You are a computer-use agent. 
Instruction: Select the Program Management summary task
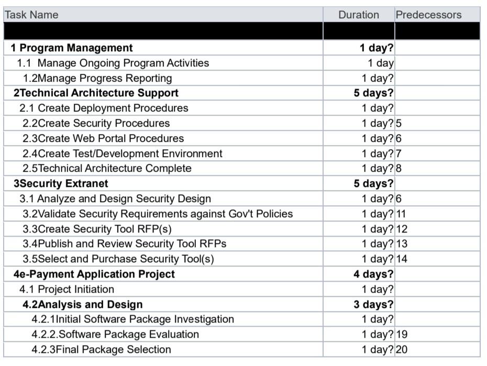pyautogui.click(x=71, y=48)
